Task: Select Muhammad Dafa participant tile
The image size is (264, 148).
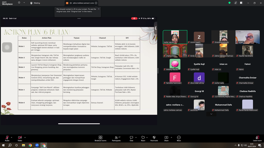Action: (x=224, y=105)
